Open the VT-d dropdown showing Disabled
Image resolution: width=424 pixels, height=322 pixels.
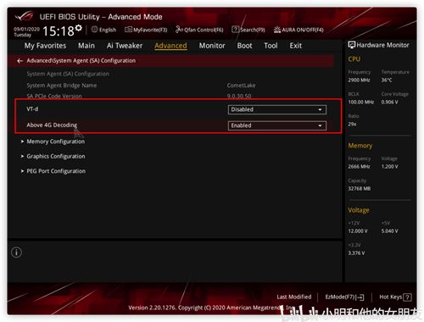point(277,109)
